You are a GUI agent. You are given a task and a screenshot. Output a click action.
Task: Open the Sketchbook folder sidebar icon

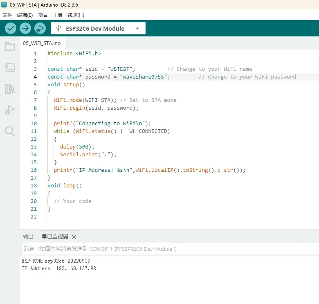point(10,46)
